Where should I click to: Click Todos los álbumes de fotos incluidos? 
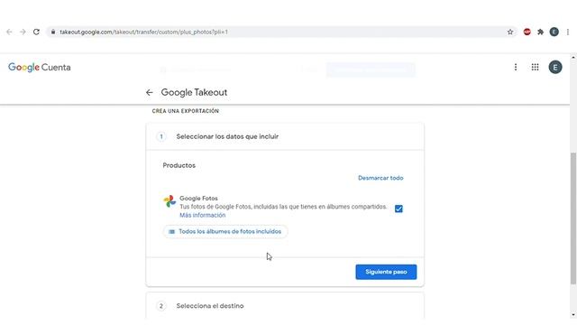point(225,232)
